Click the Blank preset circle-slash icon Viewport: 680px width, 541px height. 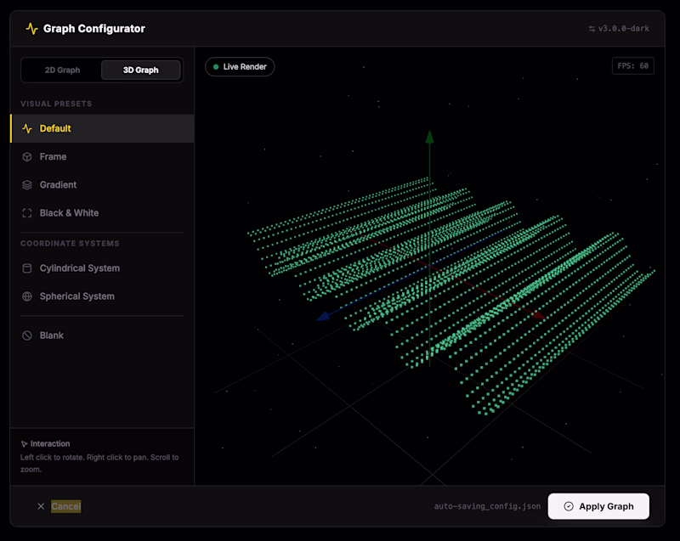tap(27, 335)
